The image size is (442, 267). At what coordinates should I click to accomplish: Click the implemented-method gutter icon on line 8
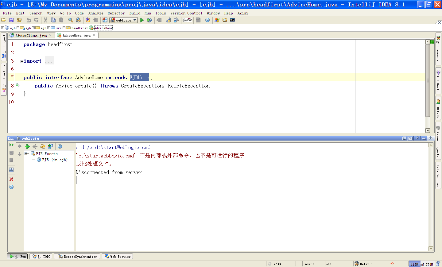[18, 85]
